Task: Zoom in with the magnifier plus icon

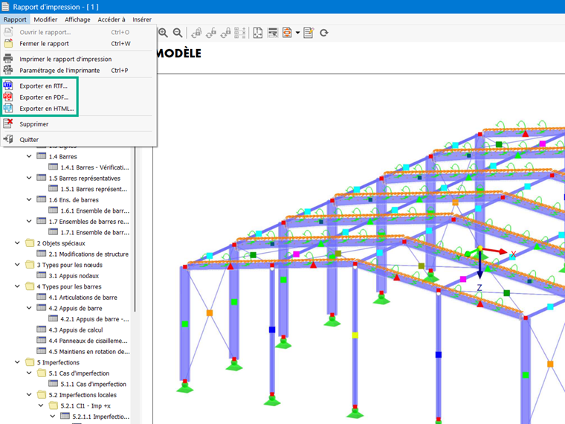Action: tap(163, 33)
